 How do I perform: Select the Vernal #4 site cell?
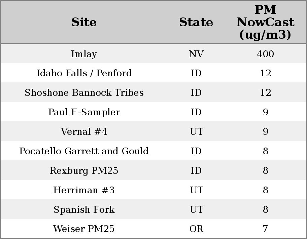[x=84, y=132]
